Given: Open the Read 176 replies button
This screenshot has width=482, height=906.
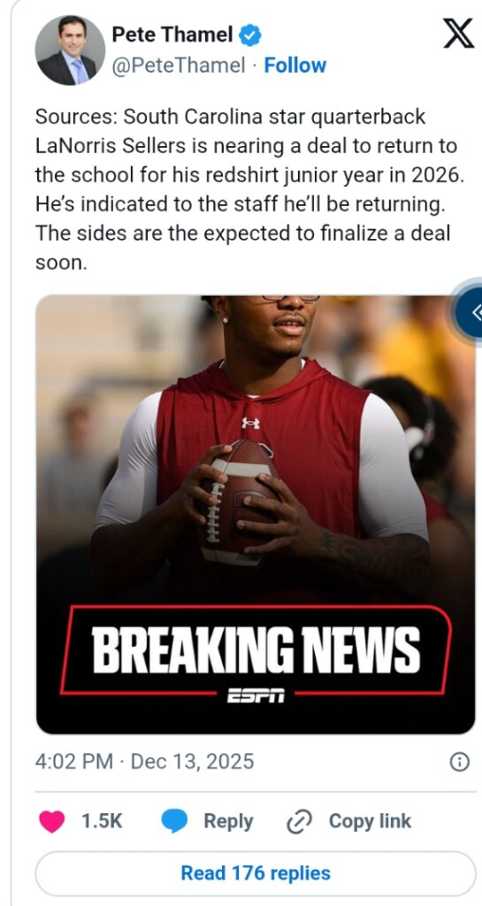Looking at the screenshot, I should click(256, 873).
